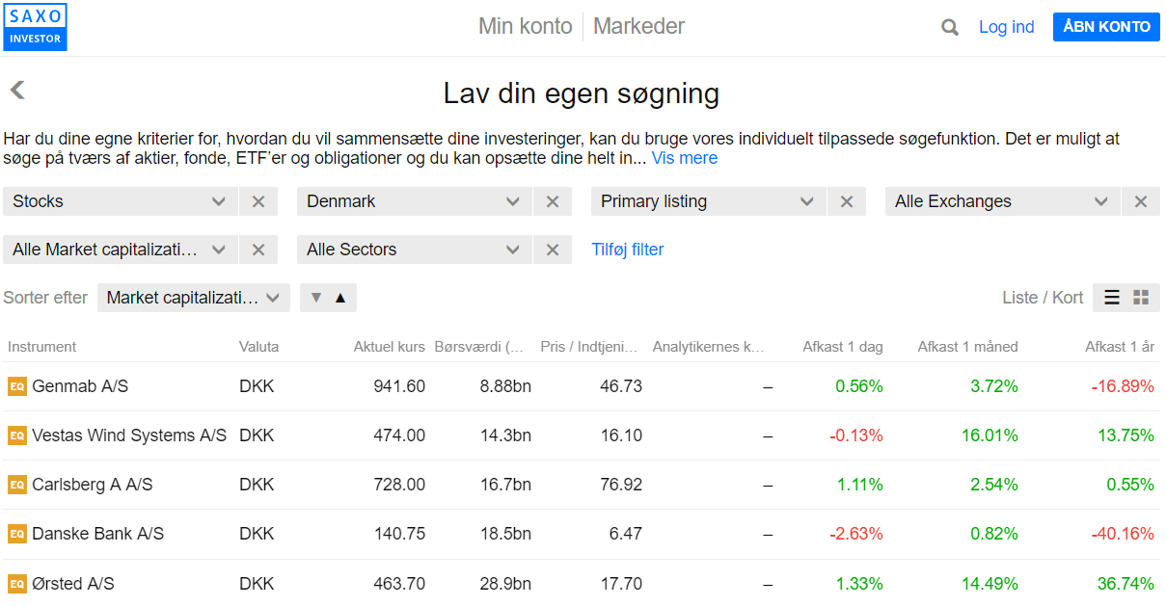The height and width of the screenshot is (606, 1166).
Task: Remove the Market capitalization filter
Action: point(258,250)
